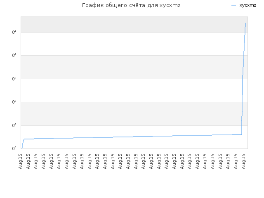
Task: Click the second 0f label from the top
Action: 14,55
